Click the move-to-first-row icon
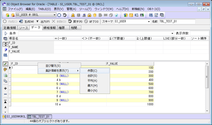 [x=5, y=101]
